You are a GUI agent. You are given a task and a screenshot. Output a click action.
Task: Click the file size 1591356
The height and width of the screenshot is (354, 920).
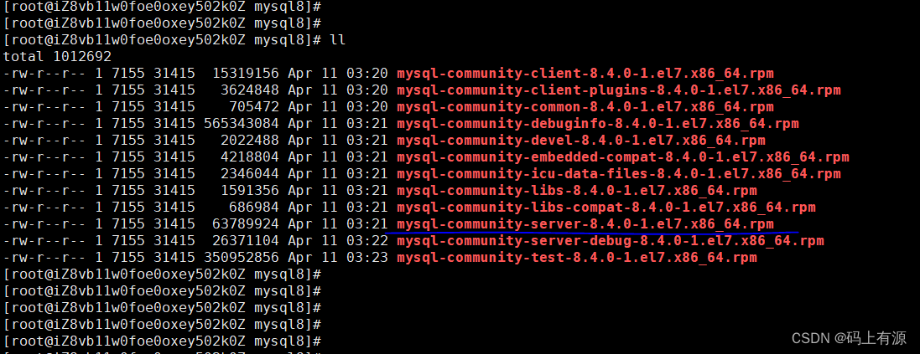coord(250,191)
